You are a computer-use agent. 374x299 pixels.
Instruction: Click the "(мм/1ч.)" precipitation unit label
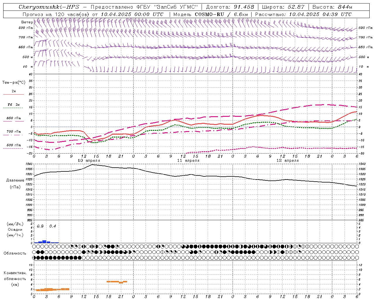click(x=15, y=235)
